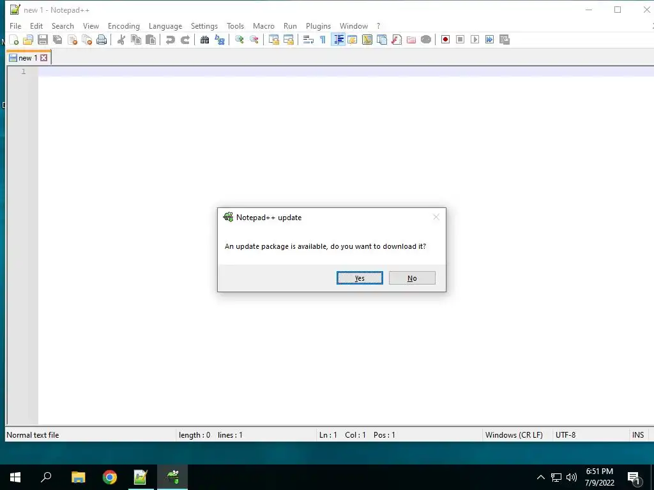Open the Tools menu
Screen dimensions: 654x490
[x=235, y=26]
